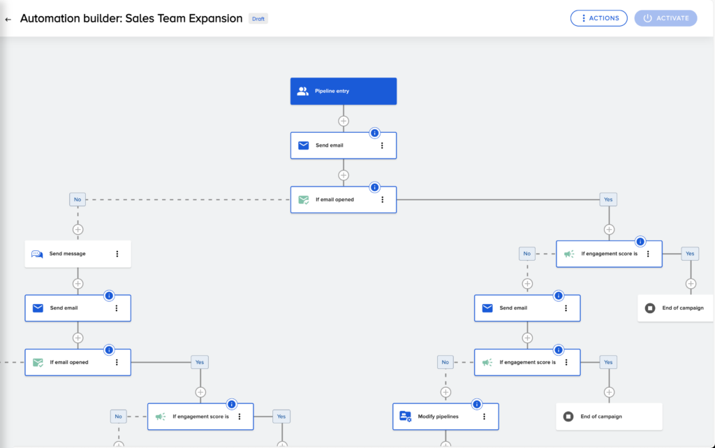Open the three-dot menu on Send message node
715x448 pixels.
117,254
